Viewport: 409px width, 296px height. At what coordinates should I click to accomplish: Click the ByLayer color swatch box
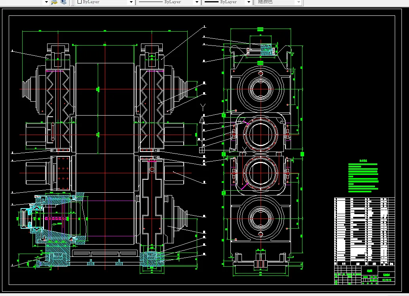pos(80,2)
